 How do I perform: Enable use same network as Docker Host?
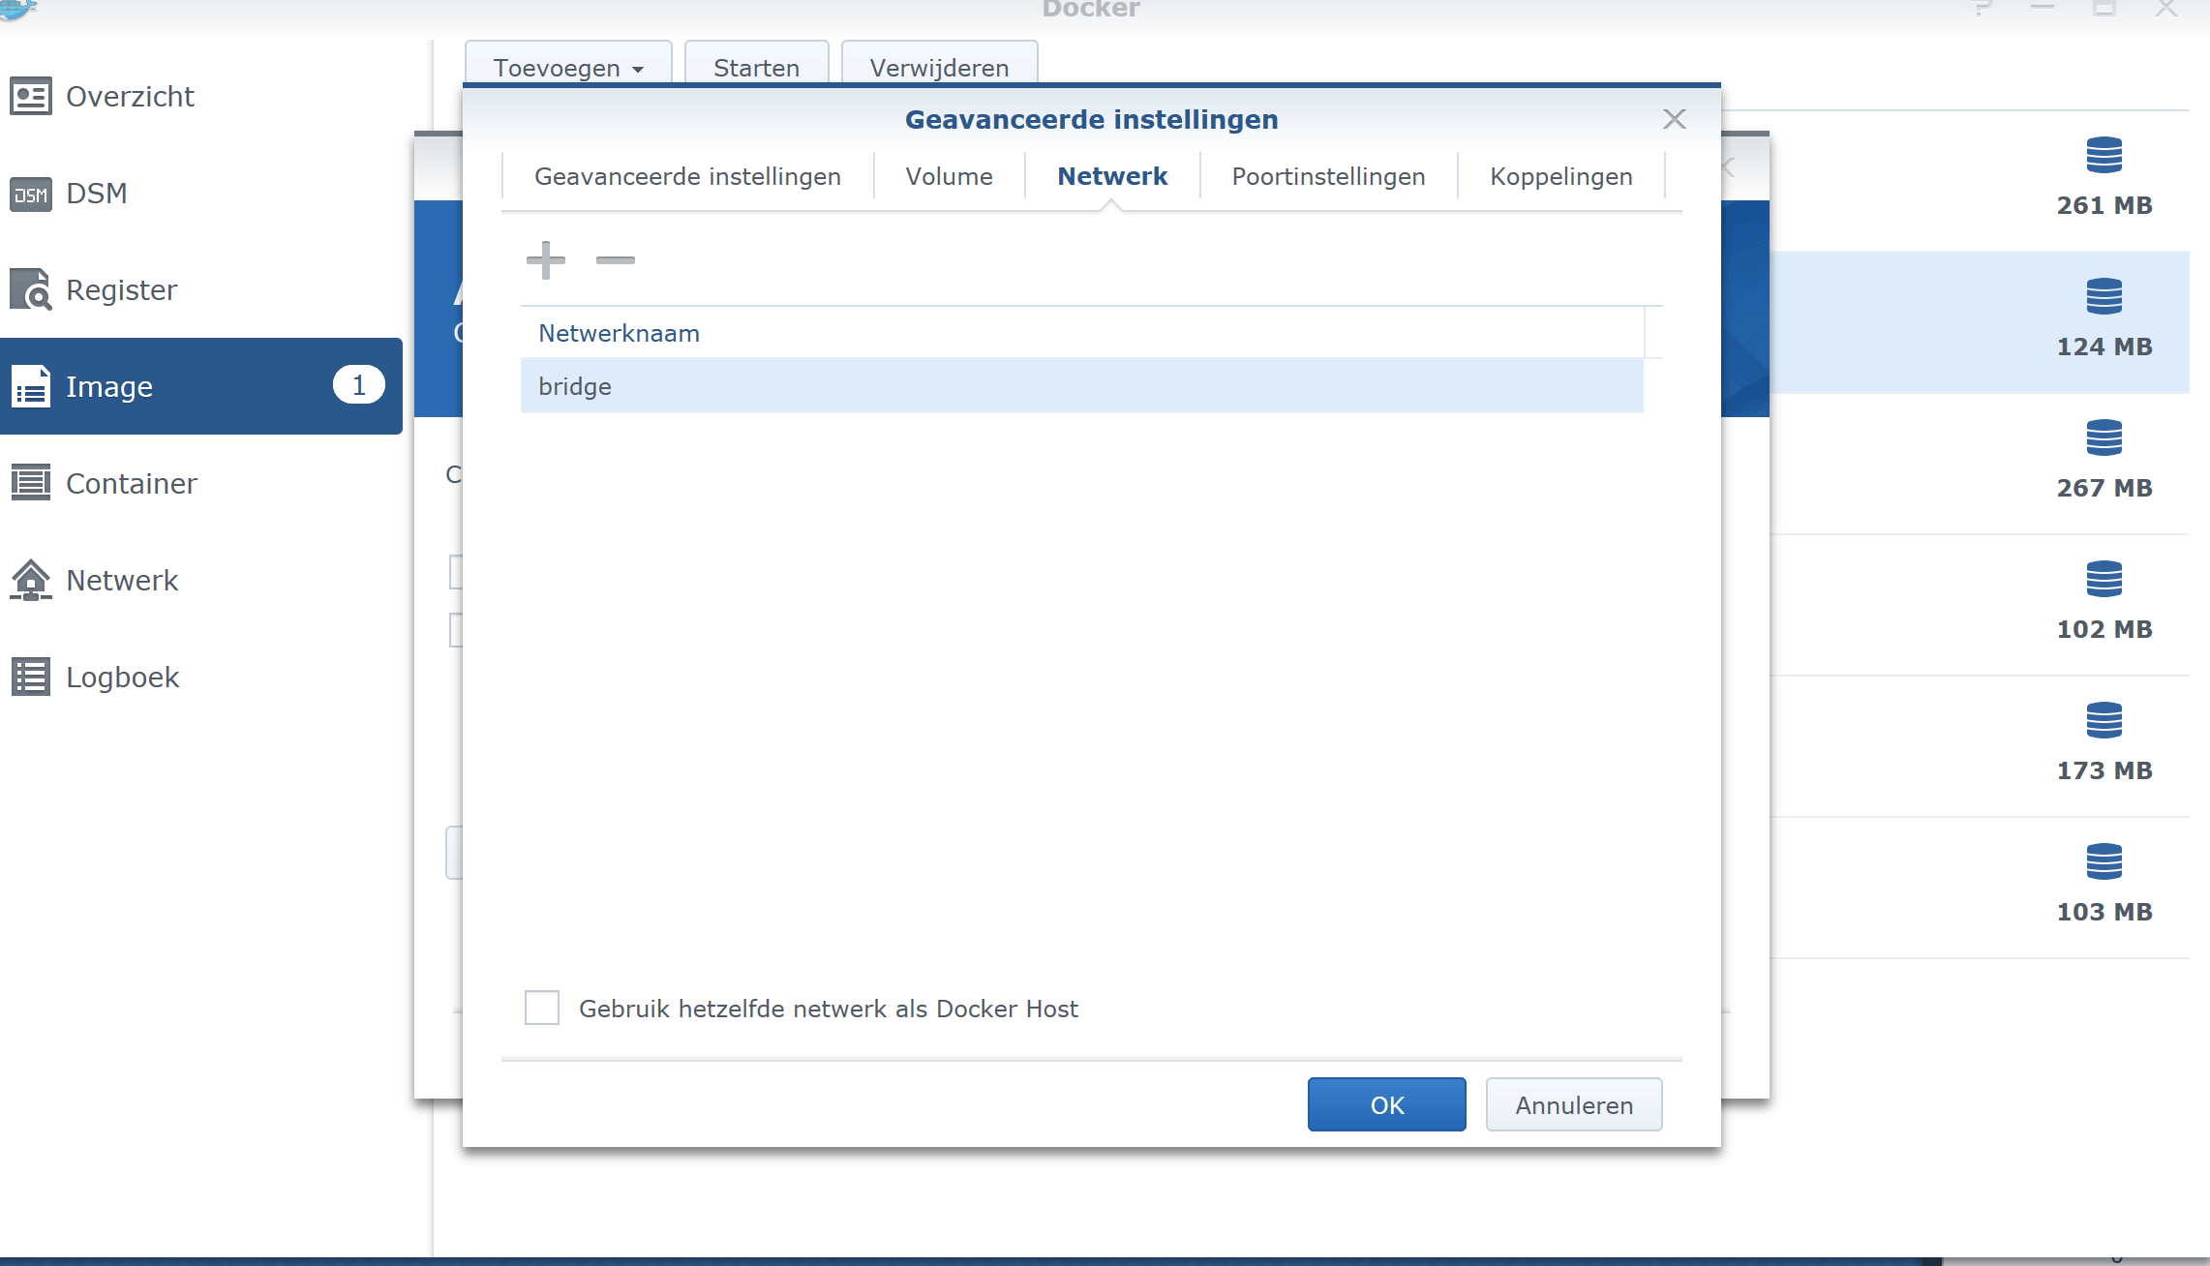click(542, 1008)
